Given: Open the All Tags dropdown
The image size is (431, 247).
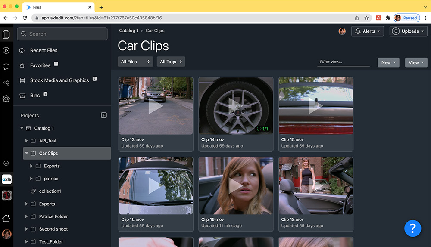Looking at the screenshot, I should point(171,62).
